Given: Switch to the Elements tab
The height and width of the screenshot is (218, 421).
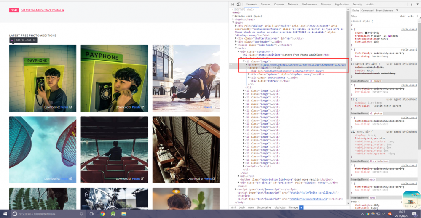Looking at the screenshot, I should point(251,4).
